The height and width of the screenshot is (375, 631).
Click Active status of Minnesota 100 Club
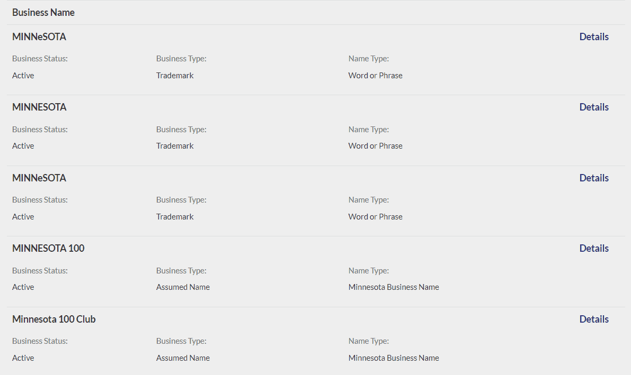coord(23,358)
